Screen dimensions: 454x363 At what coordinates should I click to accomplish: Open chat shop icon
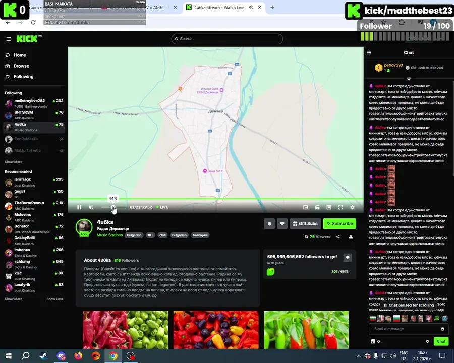point(373,342)
